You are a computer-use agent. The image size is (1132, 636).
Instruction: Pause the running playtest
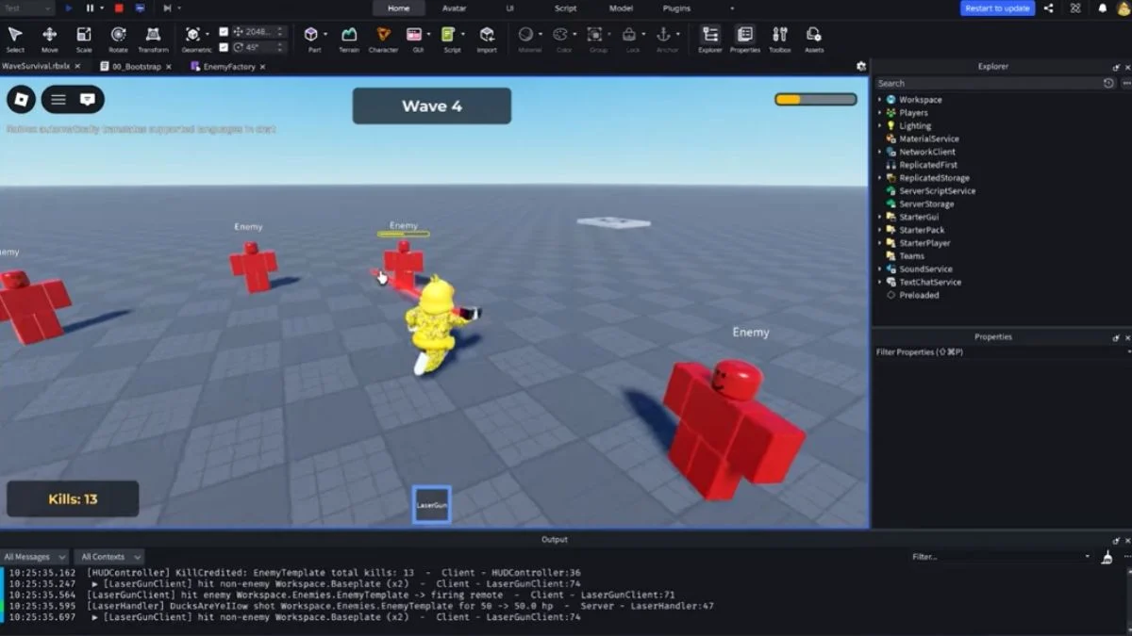[x=91, y=8]
